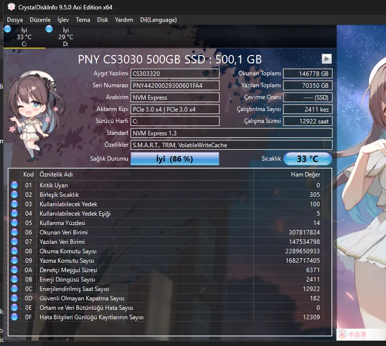Select the C: drive tab
386x346 pixels.
pos(24,37)
